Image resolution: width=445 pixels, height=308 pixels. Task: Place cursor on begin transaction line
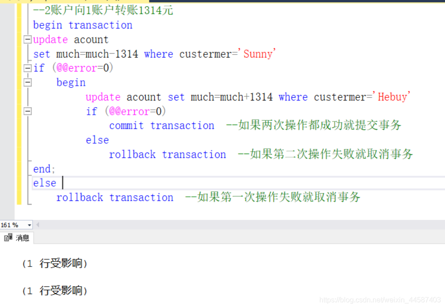(83, 25)
